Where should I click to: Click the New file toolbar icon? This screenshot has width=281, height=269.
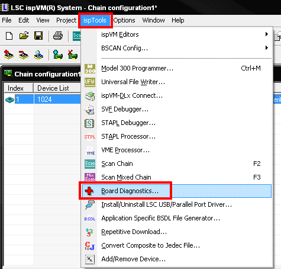click(9, 36)
